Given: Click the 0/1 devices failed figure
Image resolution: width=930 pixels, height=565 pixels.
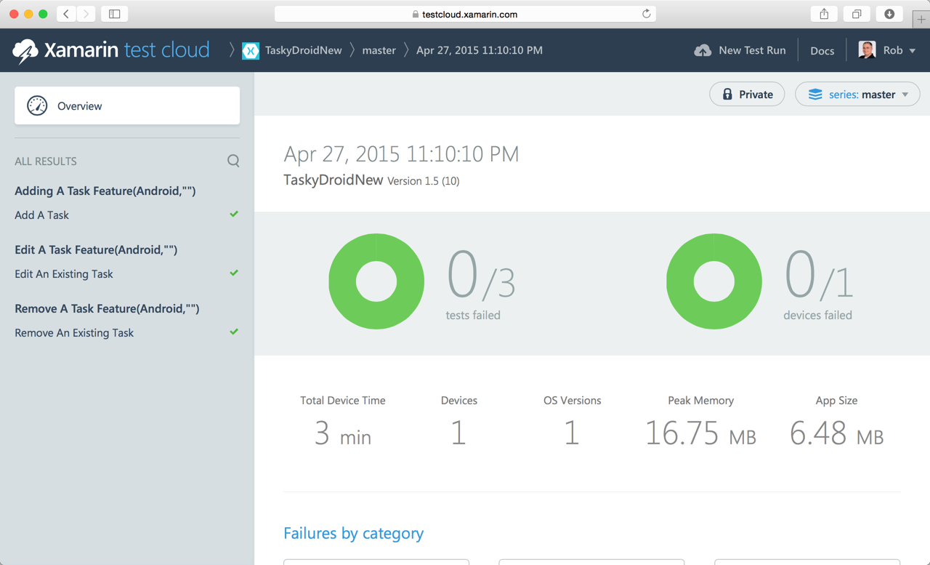Looking at the screenshot, I should pyautogui.click(x=818, y=276).
